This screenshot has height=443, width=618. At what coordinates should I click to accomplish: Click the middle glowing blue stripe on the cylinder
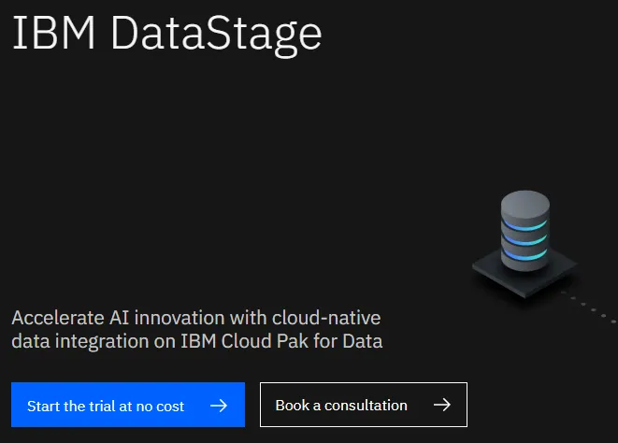(x=525, y=240)
